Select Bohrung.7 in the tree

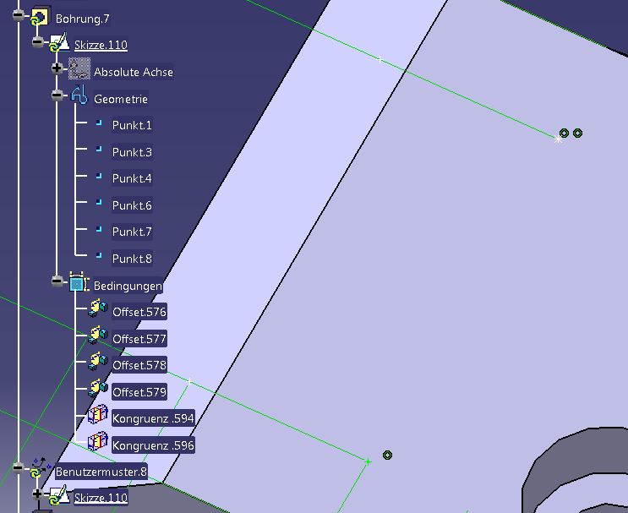coord(83,19)
